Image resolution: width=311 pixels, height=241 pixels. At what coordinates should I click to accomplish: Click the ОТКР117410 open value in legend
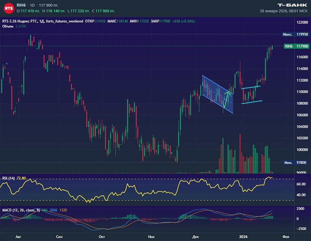click(x=95, y=21)
